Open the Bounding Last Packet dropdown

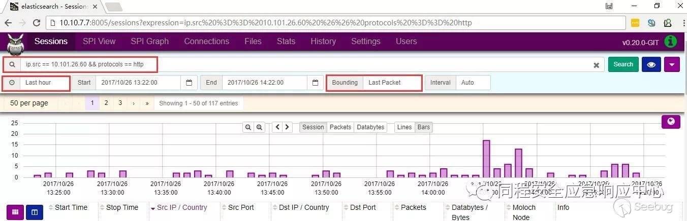[x=392, y=83]
